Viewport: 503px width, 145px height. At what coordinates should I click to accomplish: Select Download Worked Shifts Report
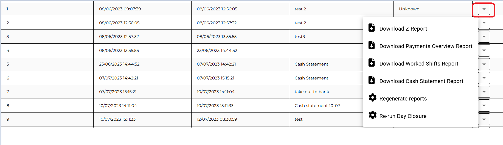(418, 64)
